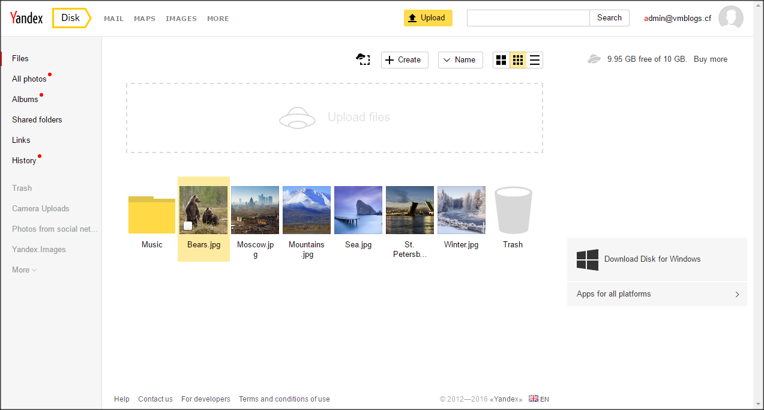Image resolution: width=764 pixels, height=410 pixels.
Task: Open the Create menu
Action: pos(404,60)
